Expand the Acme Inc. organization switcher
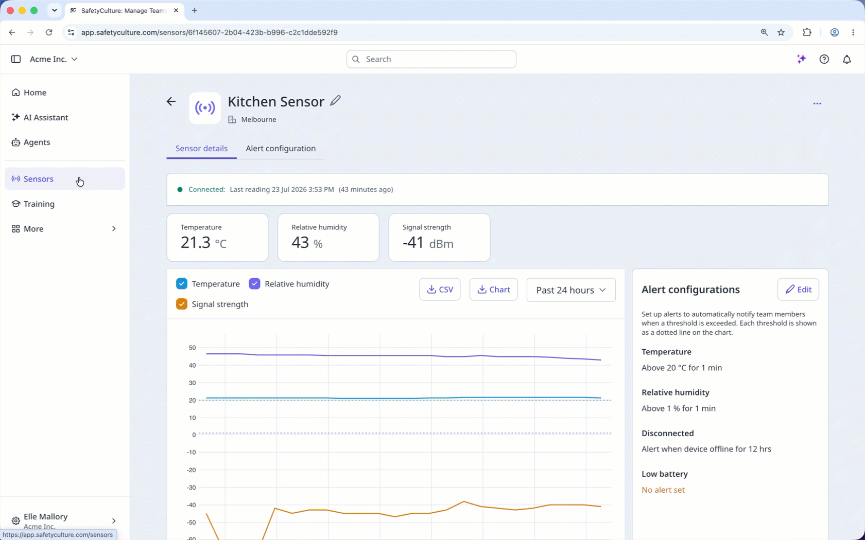Image resolution: width=865 pixels, height=540 pixels. (x=54, y=59)
